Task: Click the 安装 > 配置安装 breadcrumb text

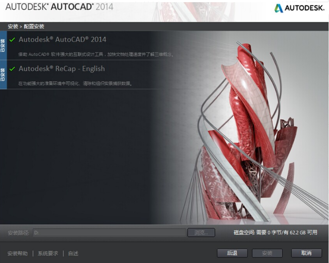Action: click(26, 26)
